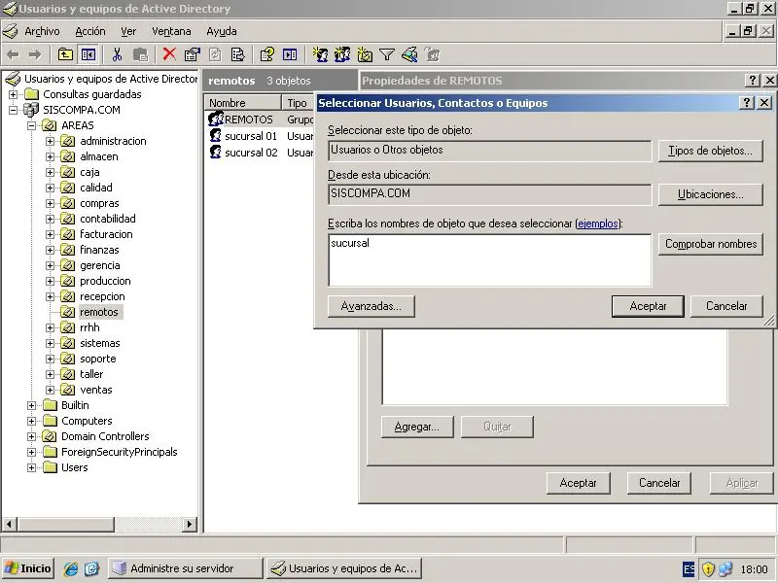Select ForeignSecurityPrincipals in tree
Image resolution: width=778 pixels, height=583 pixels.
119,452
